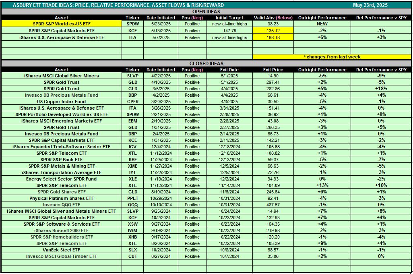The image size is (413, 274).
Task: Select the 147.79 initial target cell
Action: coord(229,31)
